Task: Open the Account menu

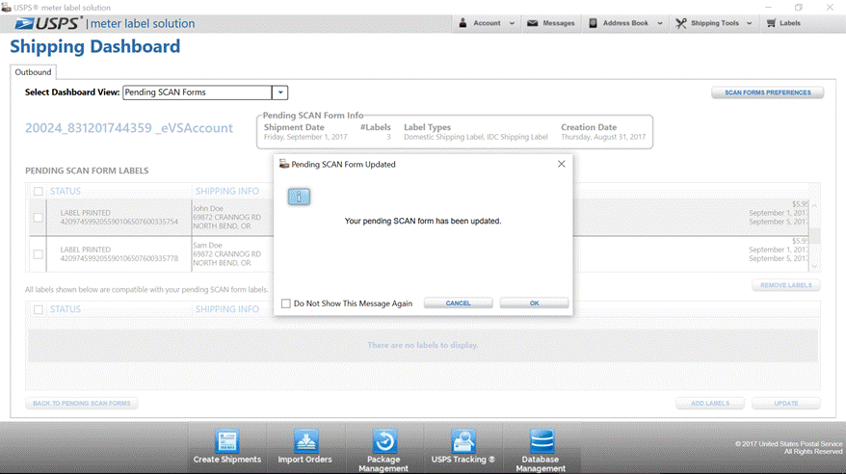Action: 487,23
